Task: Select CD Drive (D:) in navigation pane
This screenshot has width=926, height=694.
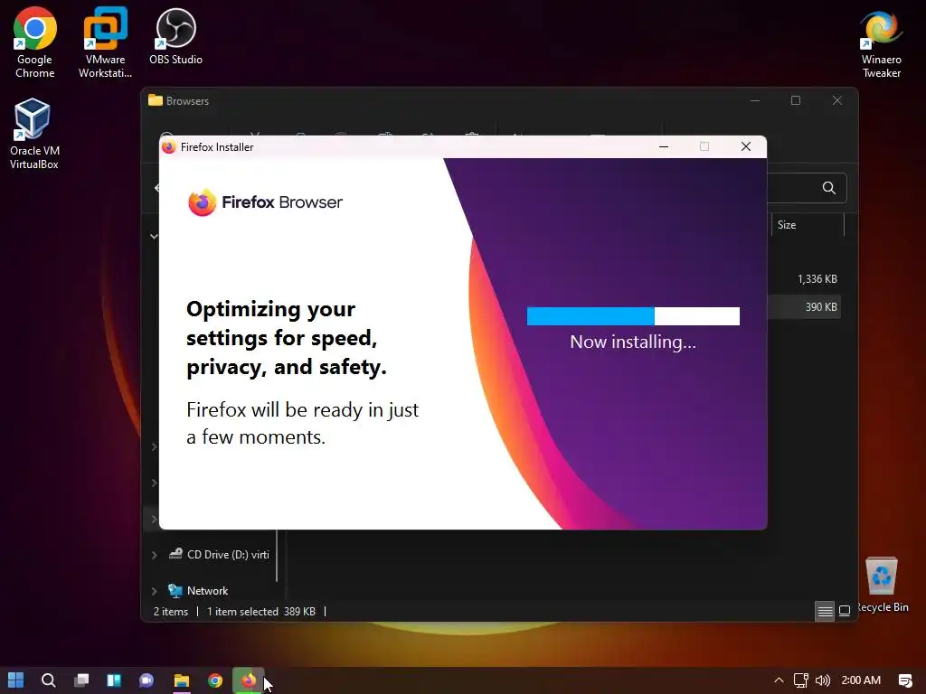Action: pyautogui.click(x=219, y=555)
